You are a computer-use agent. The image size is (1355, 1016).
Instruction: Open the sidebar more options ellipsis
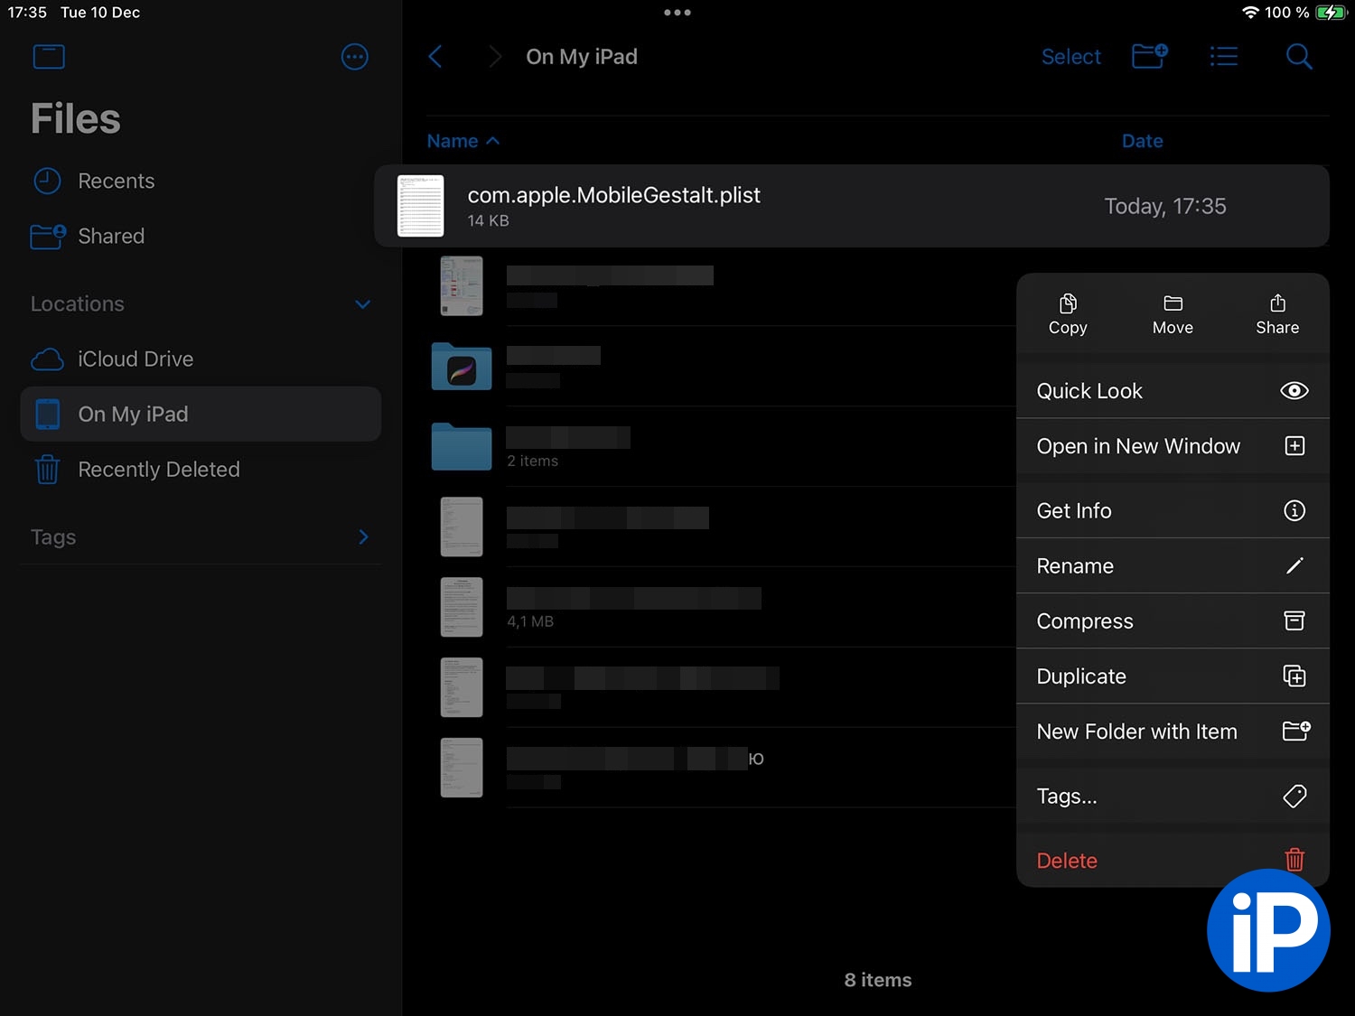pos(354,57)
